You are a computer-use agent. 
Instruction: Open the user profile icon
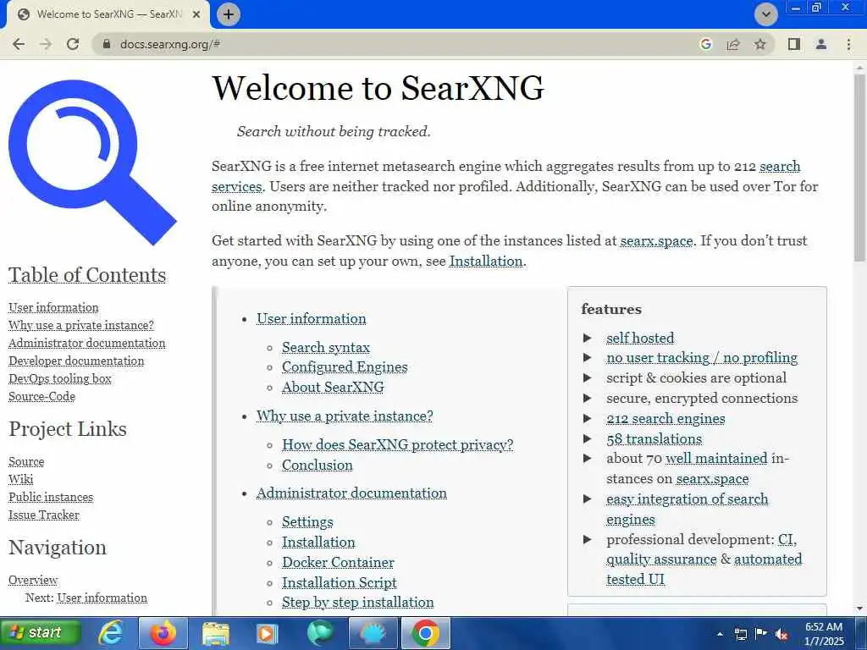click(x=821, y=44)
